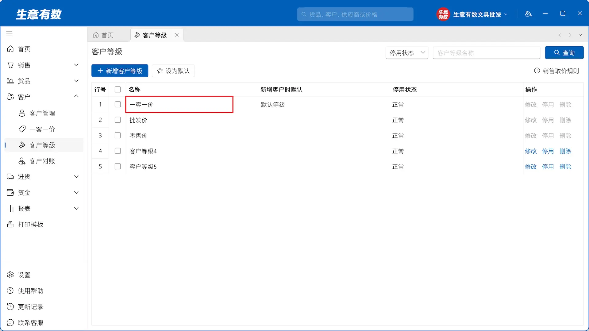Viewport: 589px width, 331px height.
Task: Click the search magnifier icon in top bar
Action: coord(304,14)
